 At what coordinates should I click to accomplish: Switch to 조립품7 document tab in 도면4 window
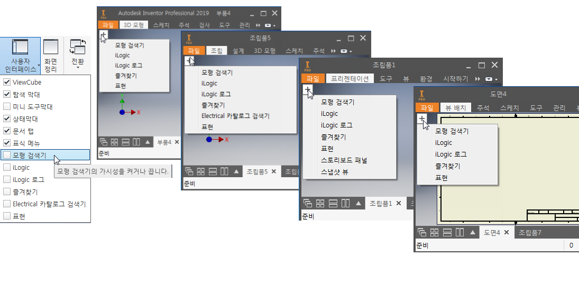coord(530,232)
